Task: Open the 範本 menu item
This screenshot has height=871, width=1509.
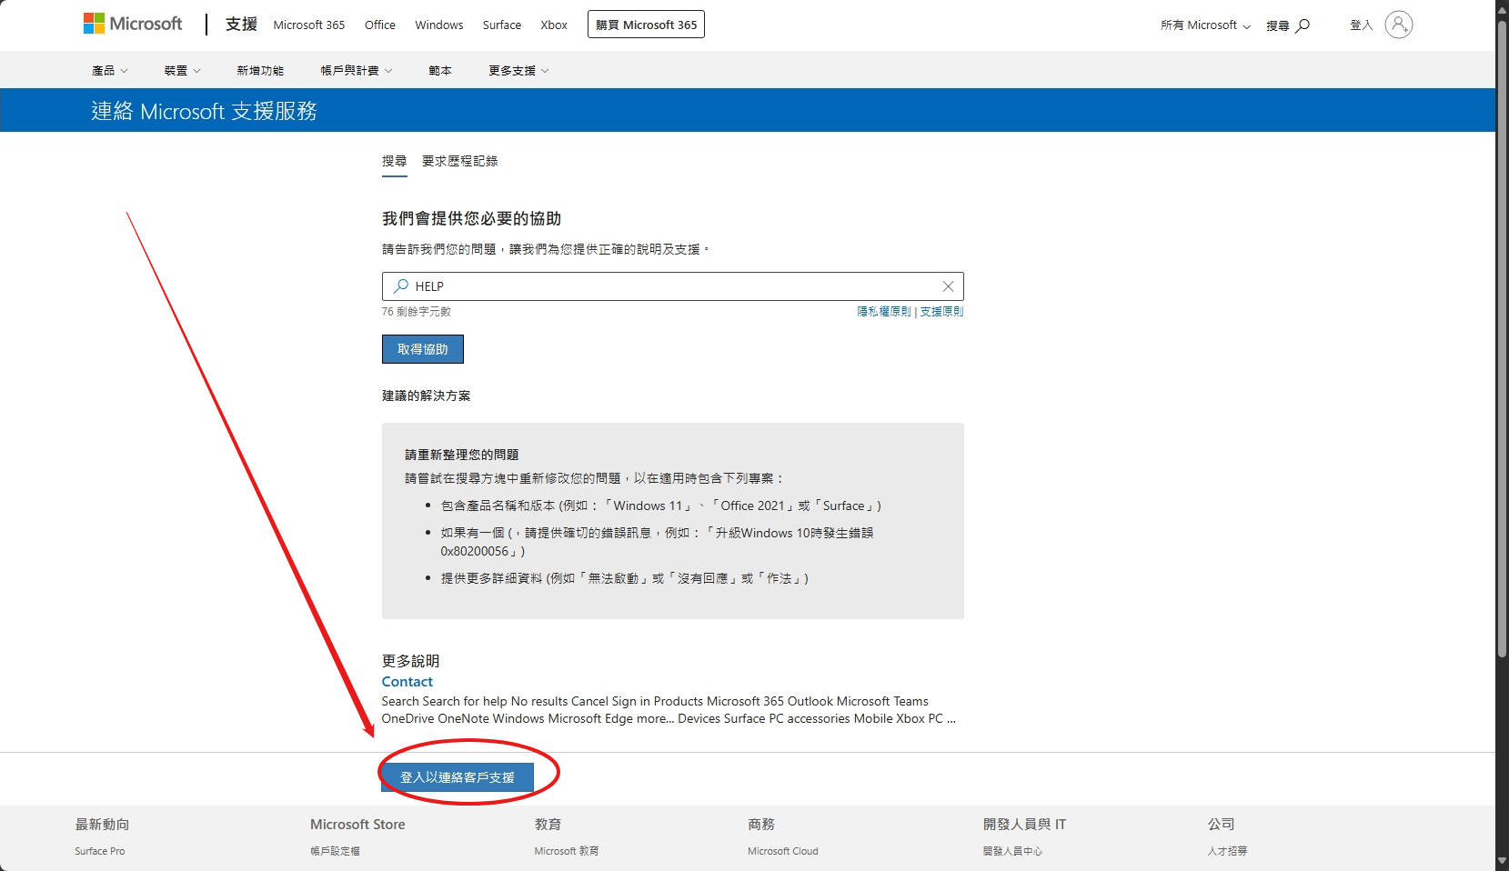Action: click(x=440, y=70)
